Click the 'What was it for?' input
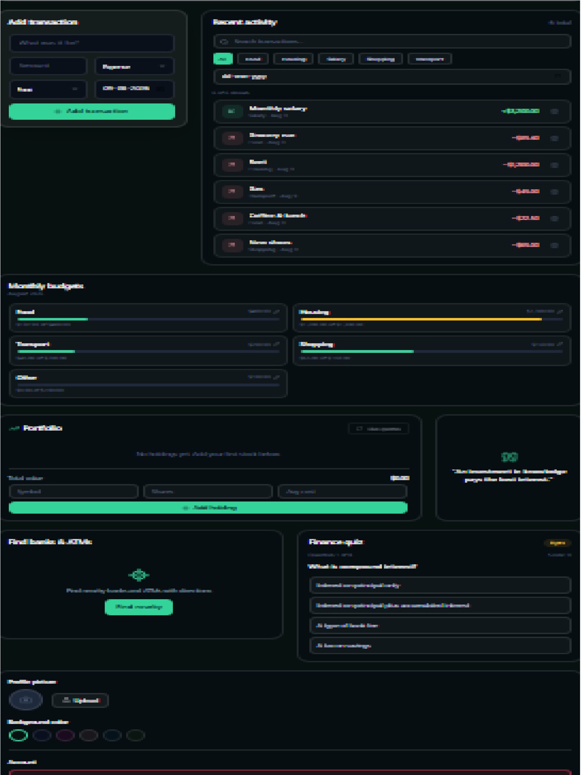The width and height of the screenshot is (581, 775). 92,43
